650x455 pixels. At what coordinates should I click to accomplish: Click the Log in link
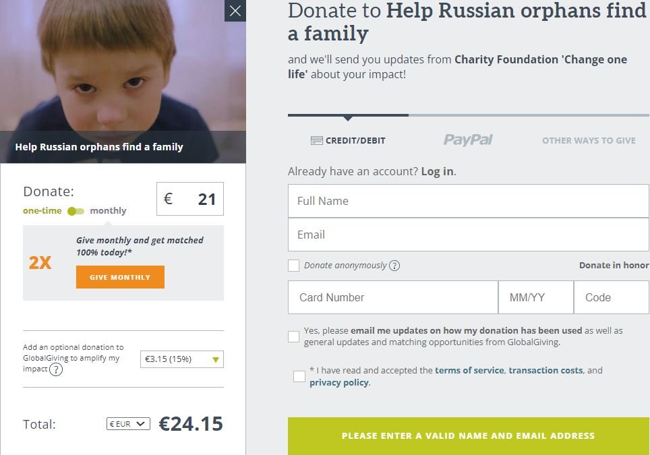438,172
